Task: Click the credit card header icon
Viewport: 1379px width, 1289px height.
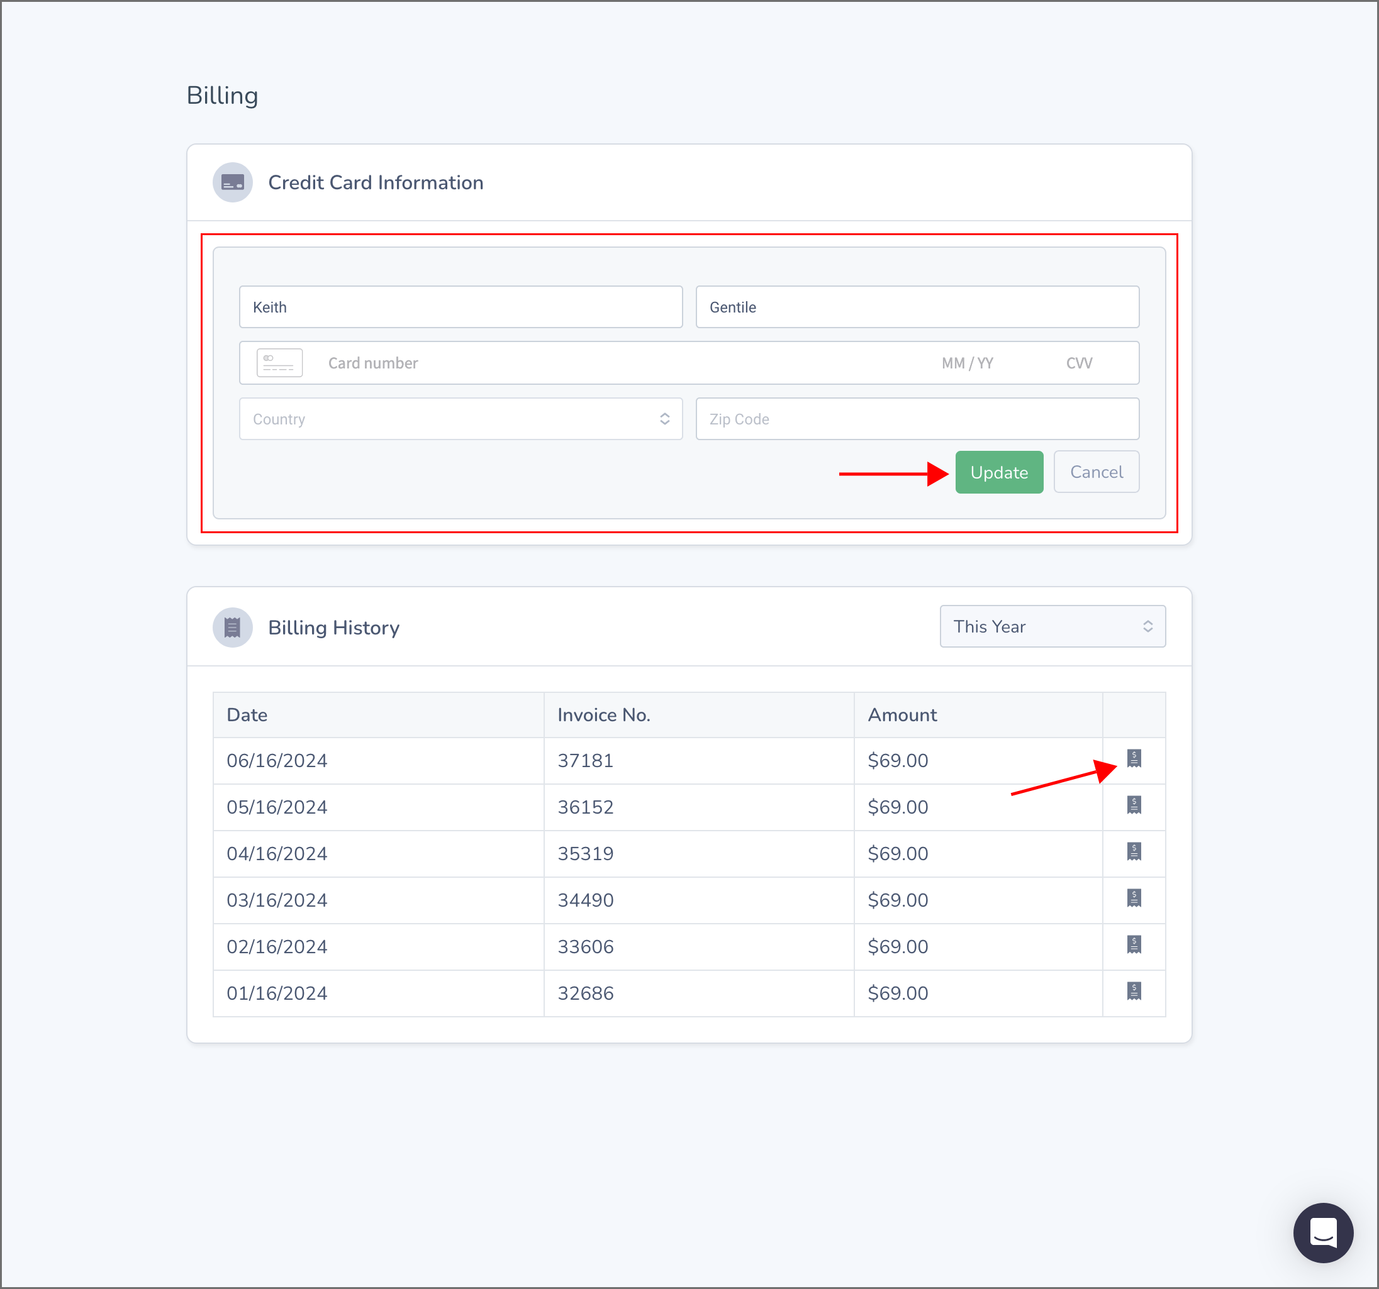Action: [232, 182]
